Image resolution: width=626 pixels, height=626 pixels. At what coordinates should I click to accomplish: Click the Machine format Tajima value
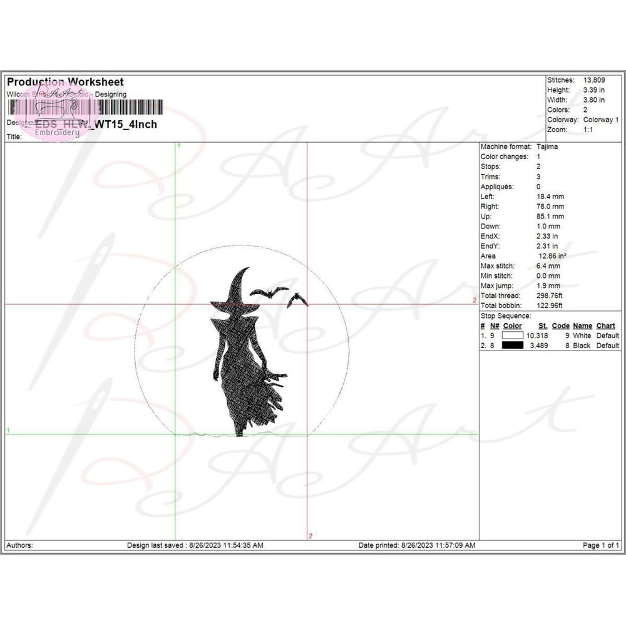coord(548,146)
